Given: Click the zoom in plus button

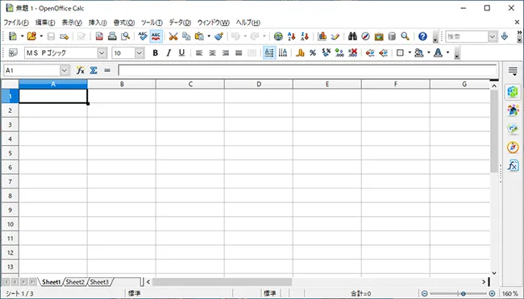Looking at the screenshot, I should coord(492,293).
